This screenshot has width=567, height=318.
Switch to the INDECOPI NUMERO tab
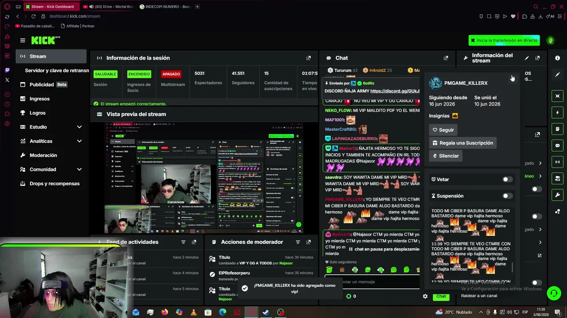(x=165, y=7)
